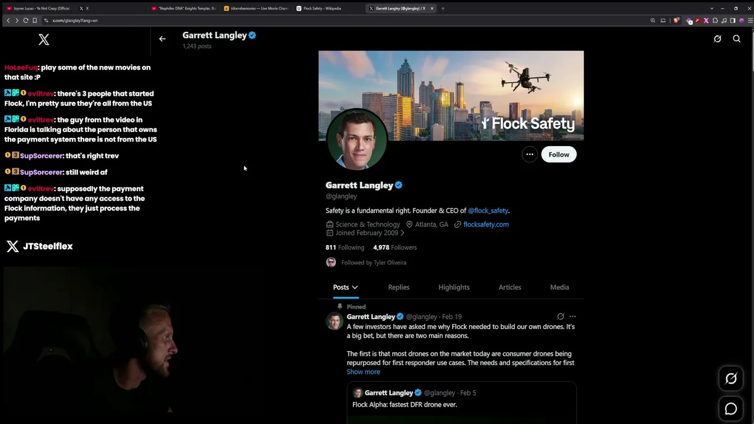
Task: Switch to the Highlights tab
Action: tap(454, 287)
